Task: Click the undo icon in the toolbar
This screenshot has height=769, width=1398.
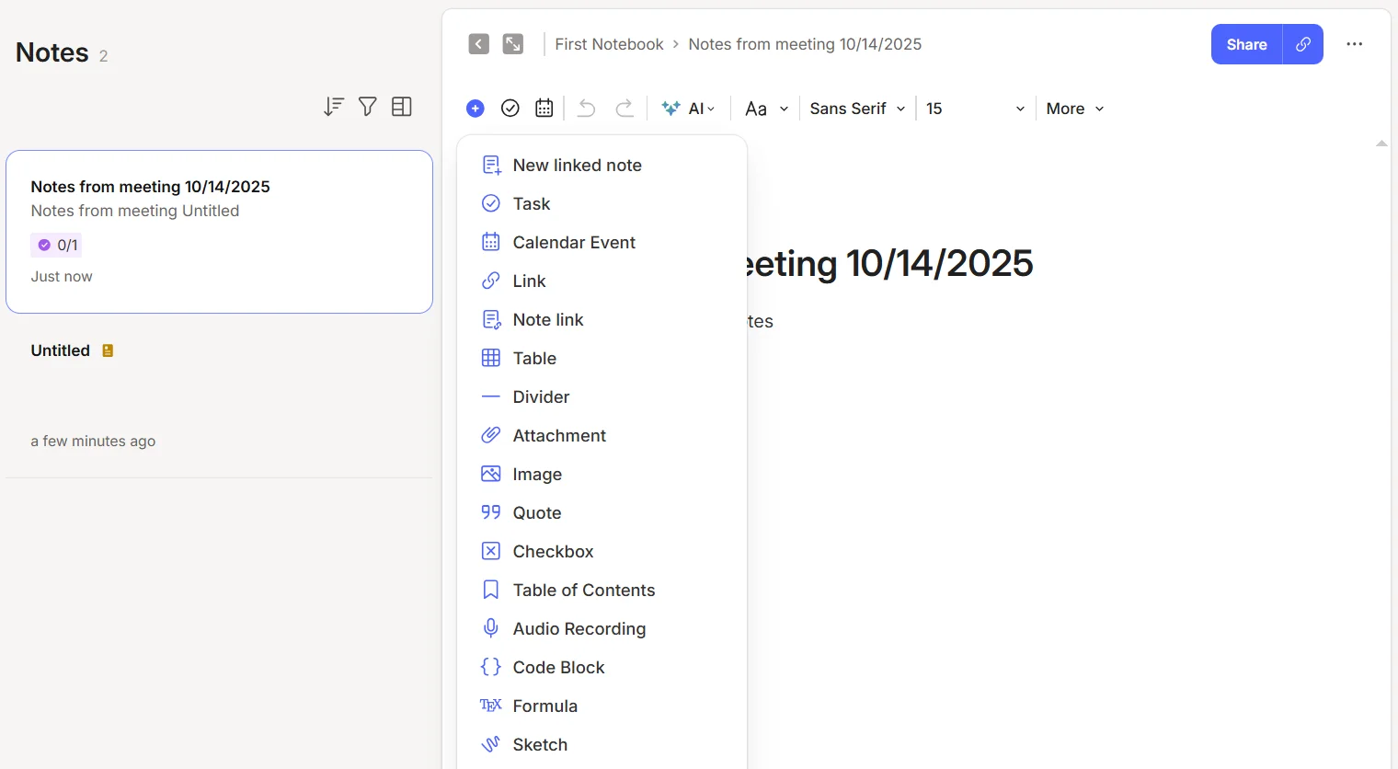Action: tap(586, 108)
